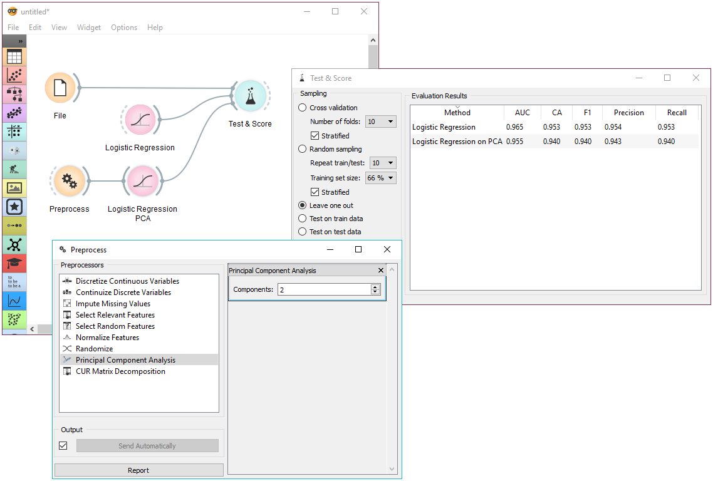The image size is (713, 481).
Task: Open the Visualize category (scatter plot icon)
Action: [x=14, y=75]
